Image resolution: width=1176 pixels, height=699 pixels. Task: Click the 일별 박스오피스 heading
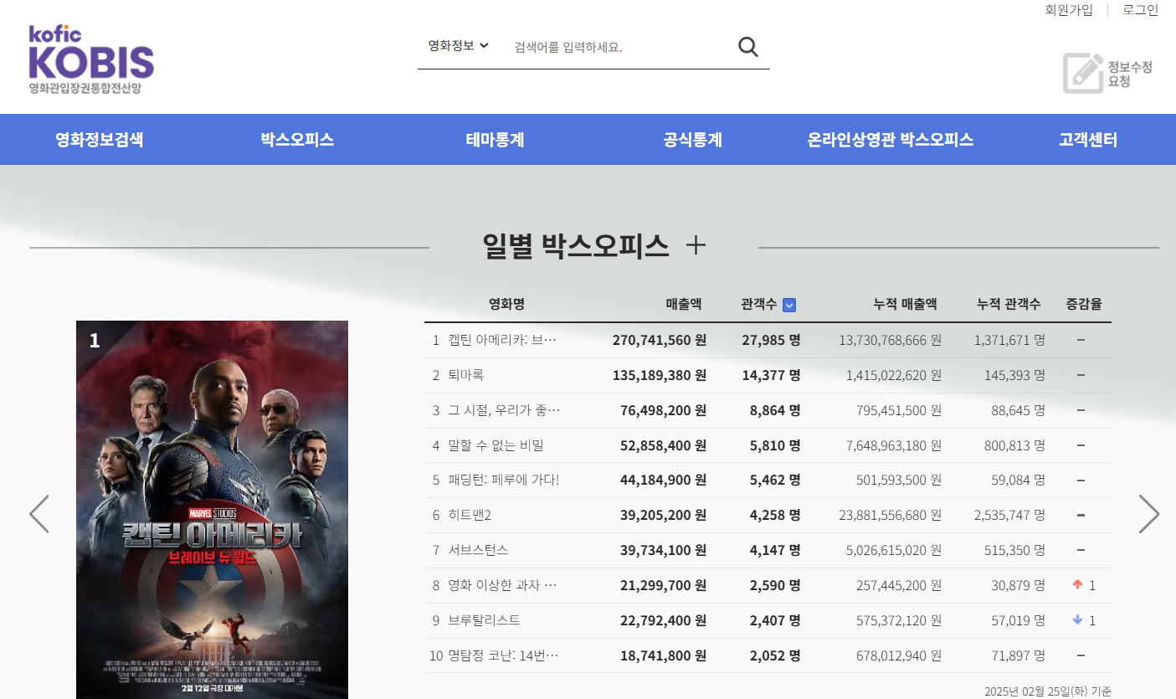[x=576, y=245]
